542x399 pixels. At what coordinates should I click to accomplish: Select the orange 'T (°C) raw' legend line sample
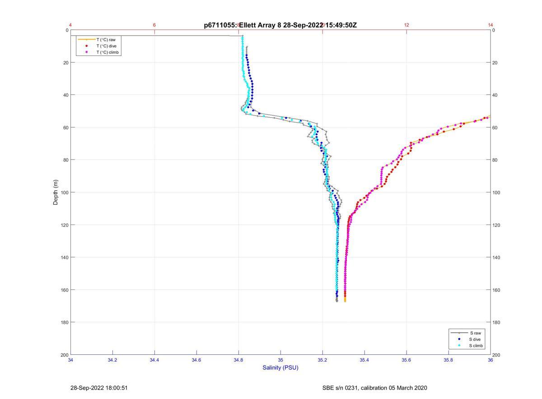click(x=87, y=40)
